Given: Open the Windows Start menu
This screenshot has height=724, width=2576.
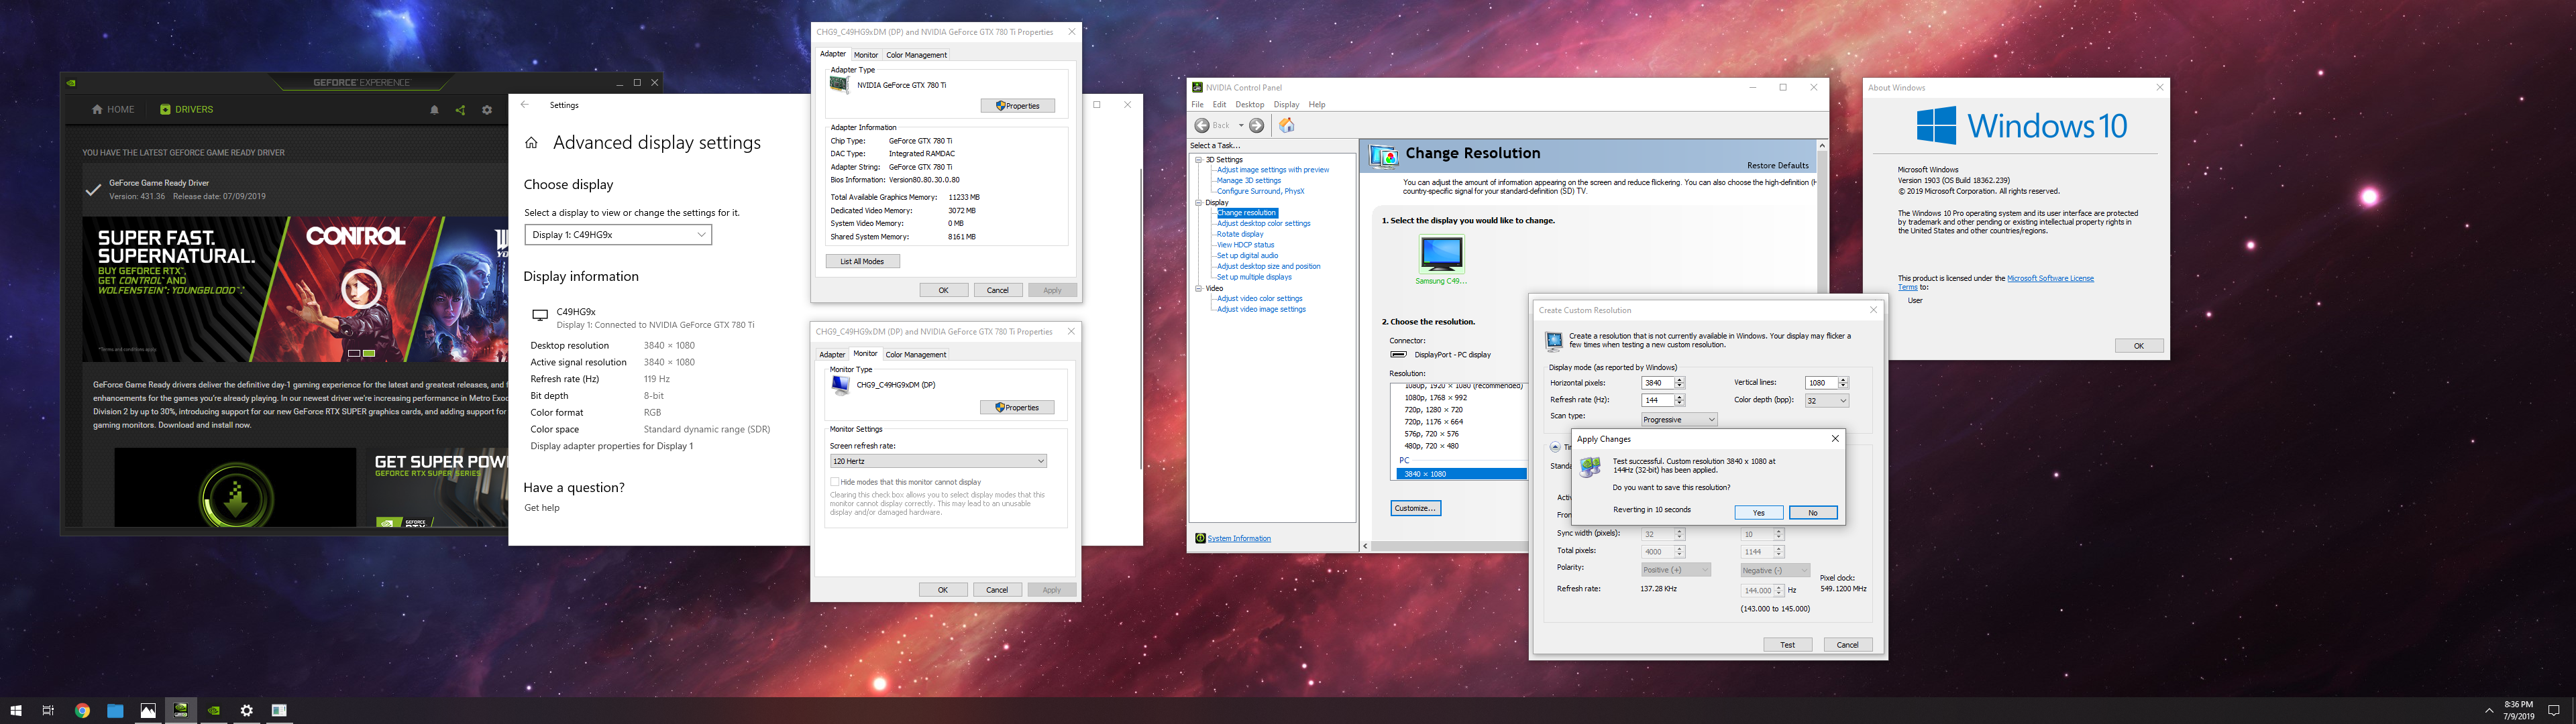Looking at the screenshot, I should pyautogui.click(x=16, y=711).
